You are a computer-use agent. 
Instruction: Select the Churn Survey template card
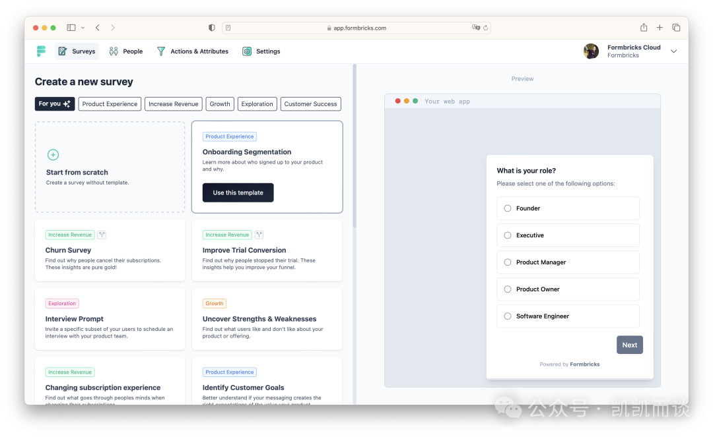click(110, 250)
